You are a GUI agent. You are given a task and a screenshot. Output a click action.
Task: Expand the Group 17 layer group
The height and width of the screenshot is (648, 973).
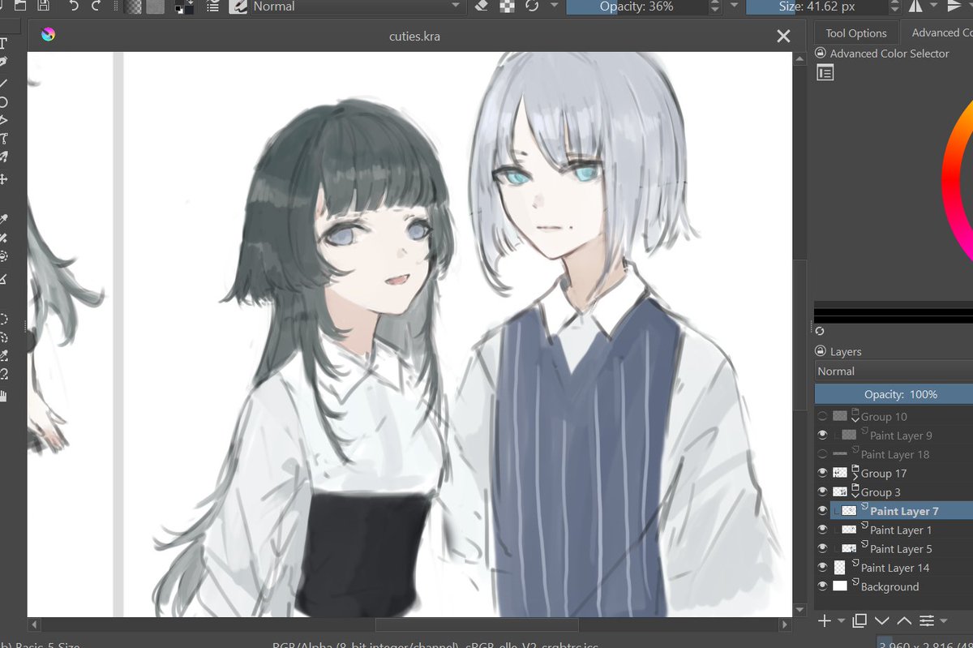click(855, 477)
